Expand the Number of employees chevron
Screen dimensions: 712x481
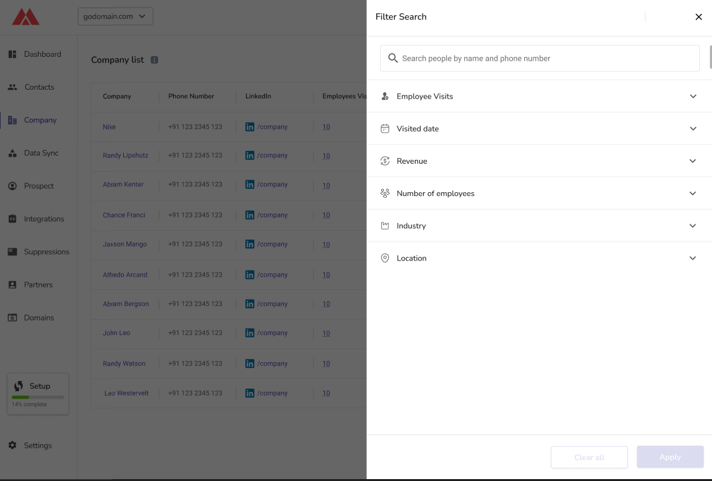pos(693,193)
